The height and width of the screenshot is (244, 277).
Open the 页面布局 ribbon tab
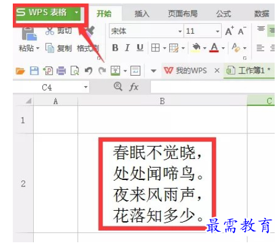(183, 14)
